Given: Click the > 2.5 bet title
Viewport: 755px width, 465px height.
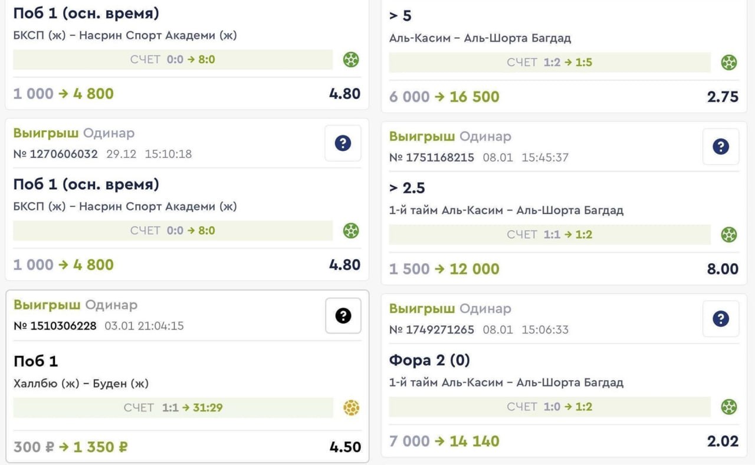Looking at the screenshot, I should pyautogui.click(x=407, y=188).
